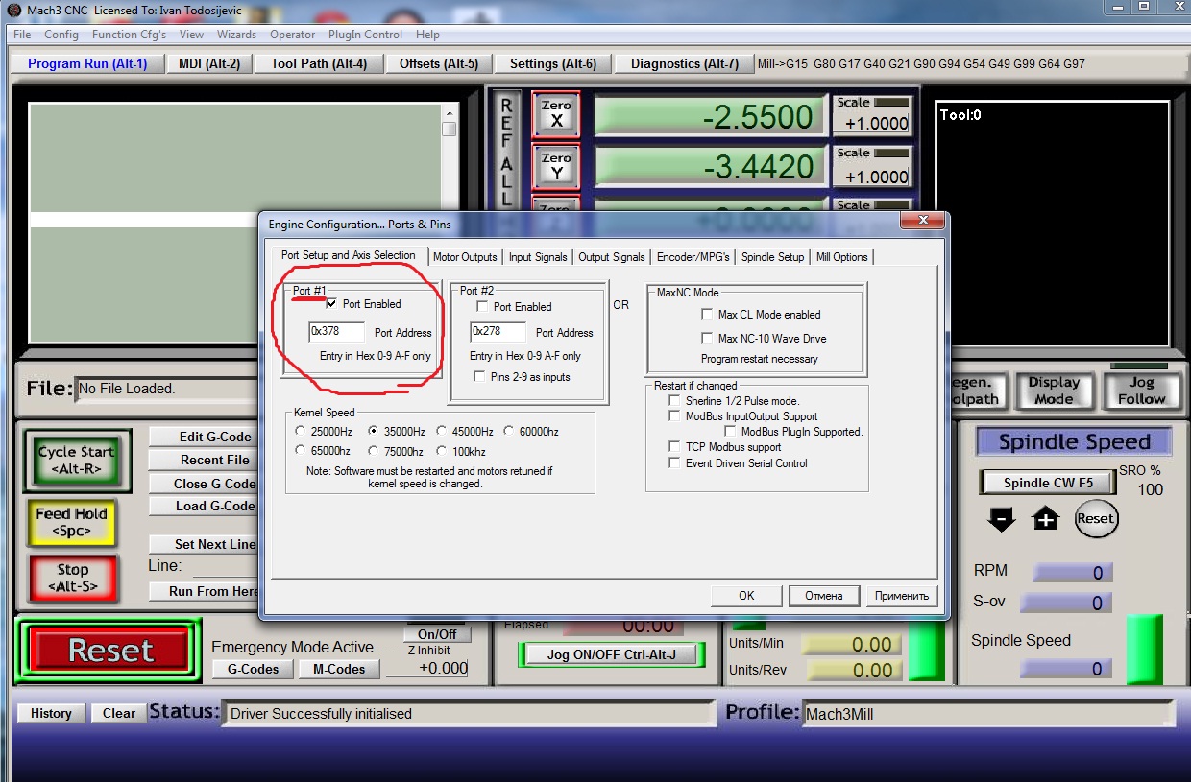Click Mach3 app icon in title bar

click(x=13, y=10)
